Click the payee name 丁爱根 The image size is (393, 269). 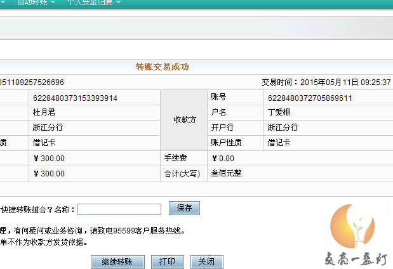click(x=279, y=112)
